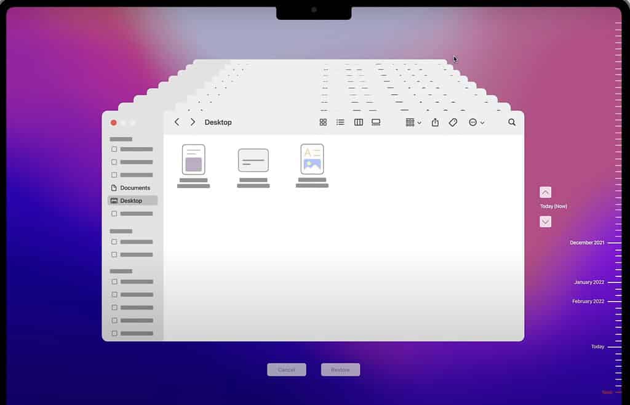Click the up arrow above Today (Now)
630x405 pixels.
[x=545, y=193]
